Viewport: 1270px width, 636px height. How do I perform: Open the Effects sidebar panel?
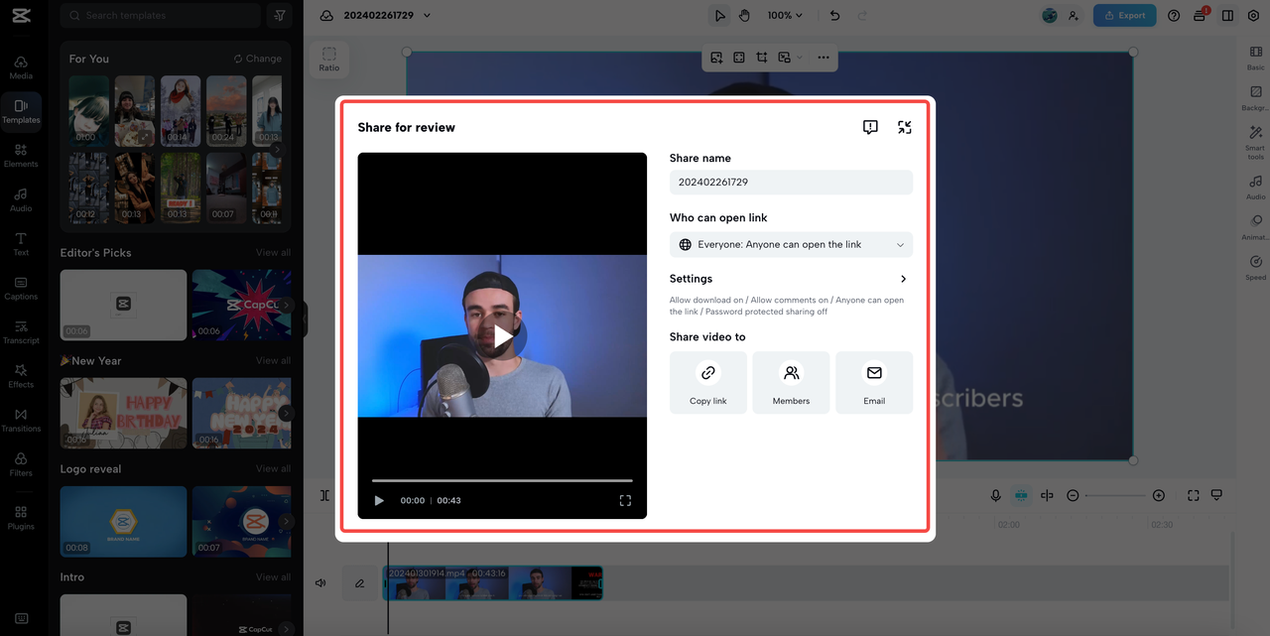click(x=21, y=375)
